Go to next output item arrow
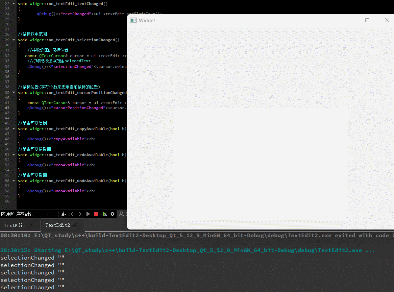The height and width of the screenshot is (292, 394). [x=80, y=214]
